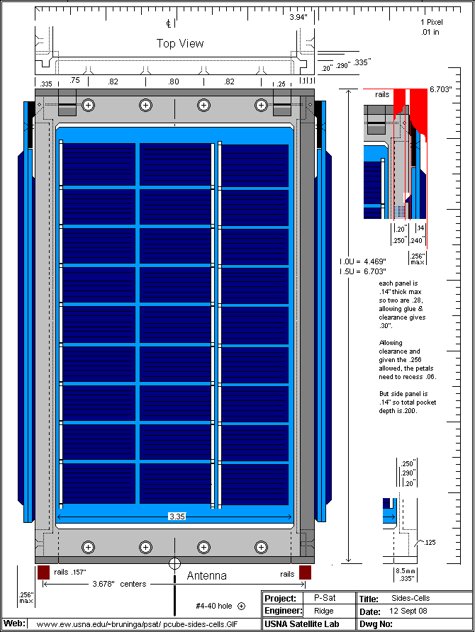Click the #4-40 hole legend symbol
475x632 pixels.
click(241, 606)
